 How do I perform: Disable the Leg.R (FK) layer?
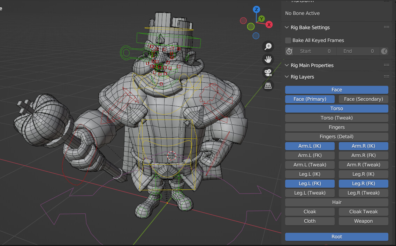point(363,183)
